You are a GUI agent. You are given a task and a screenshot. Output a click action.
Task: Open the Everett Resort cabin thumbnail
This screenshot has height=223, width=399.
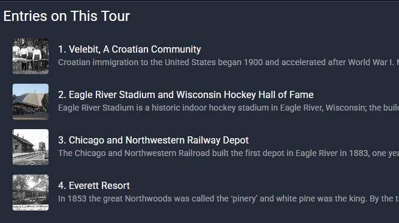[x=31, y=193]
